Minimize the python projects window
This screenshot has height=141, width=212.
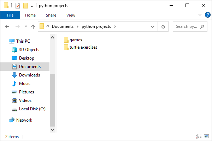171,6
